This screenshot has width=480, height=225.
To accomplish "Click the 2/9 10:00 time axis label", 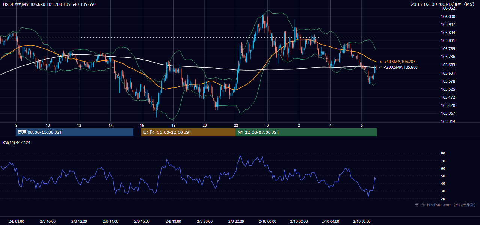I will coord(48,222).
